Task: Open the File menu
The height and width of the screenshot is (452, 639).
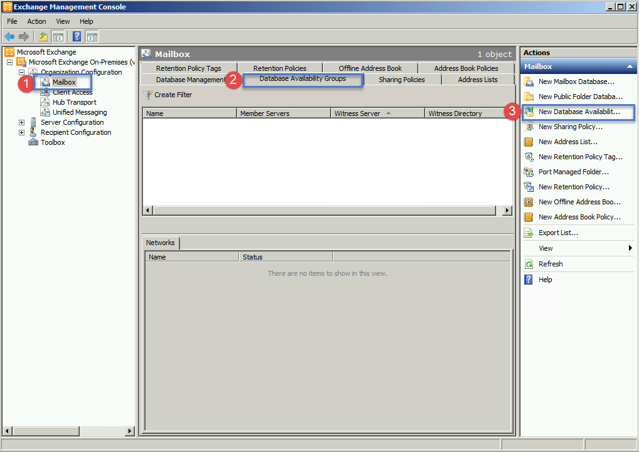Action: (12, 21)
